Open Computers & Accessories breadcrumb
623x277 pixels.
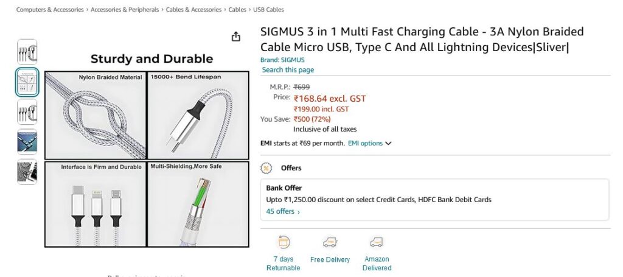coord(50,10)
